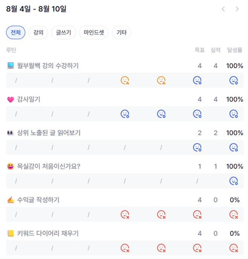Image resolution: width=248 pixels, height=259 pixels.
Task: Click the notebook icon beside 키워드 다이어리 채우기
Action: (10, 233)
